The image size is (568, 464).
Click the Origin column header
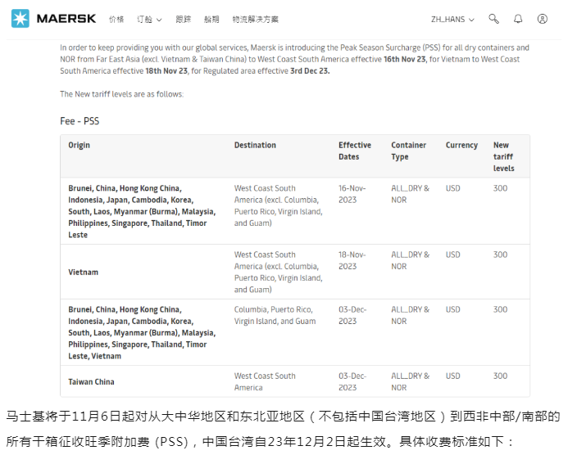point(79,145)
